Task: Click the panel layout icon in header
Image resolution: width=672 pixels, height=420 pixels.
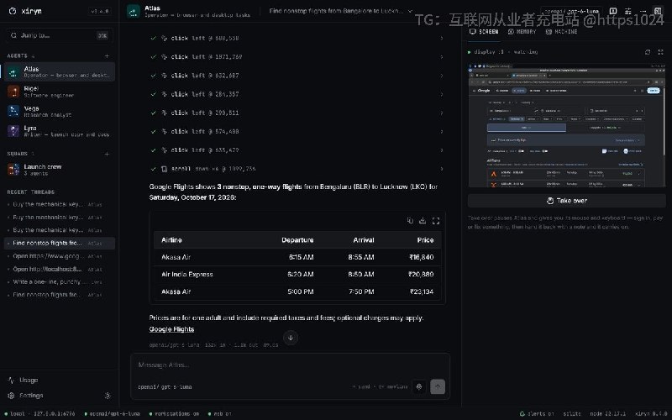Action: point(613,11)
